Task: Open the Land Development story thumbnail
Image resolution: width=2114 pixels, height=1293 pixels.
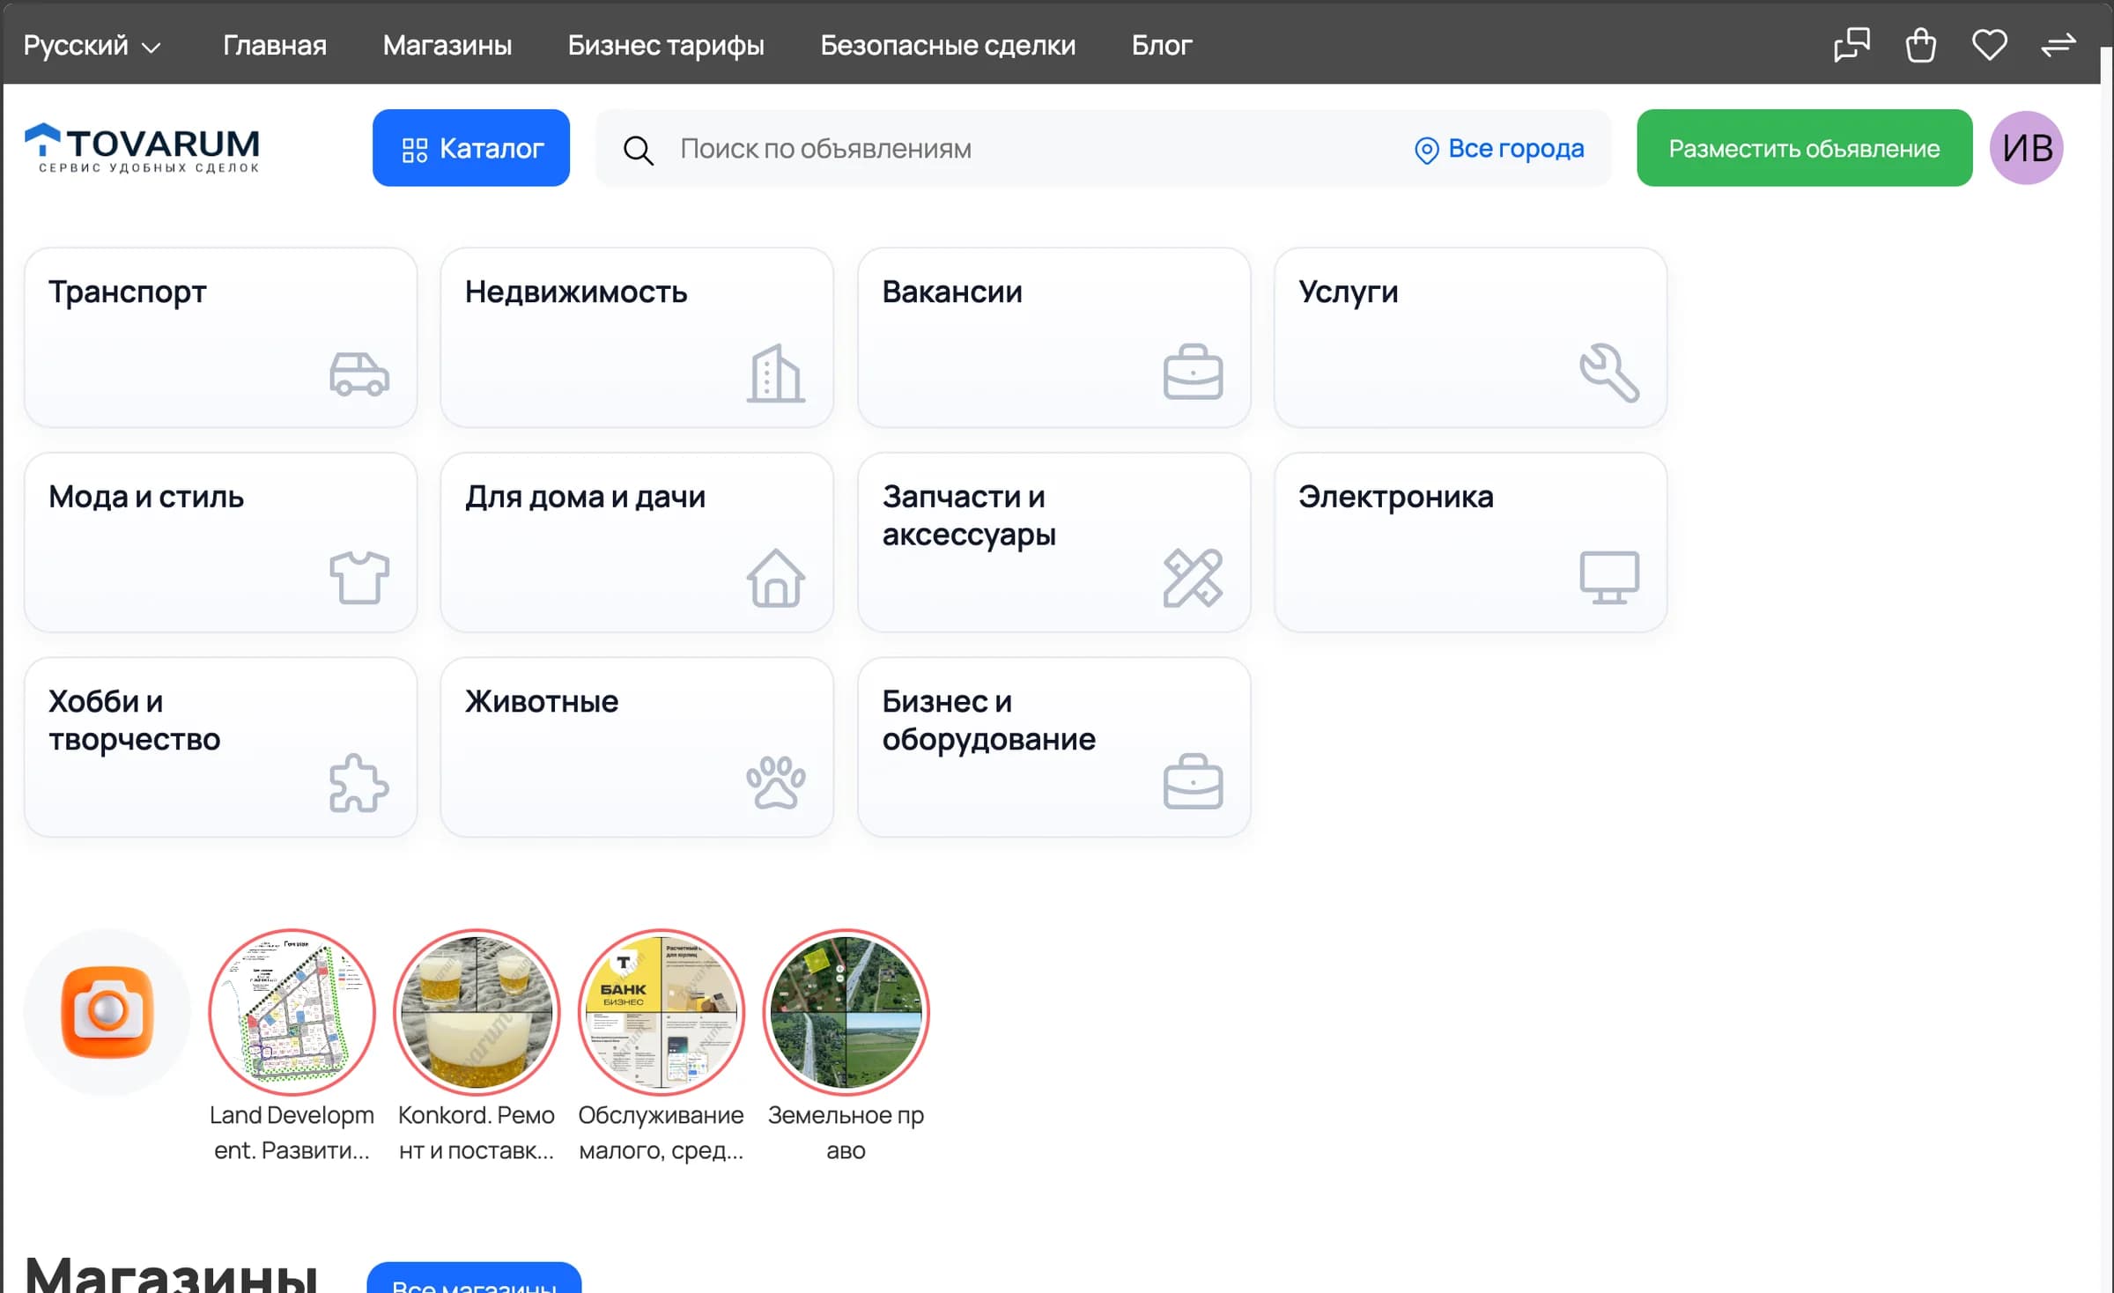Action: point(292,1012)
